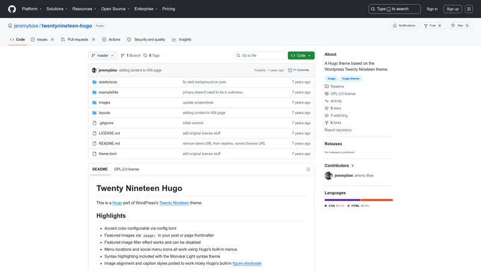Viewport: 481px width, 270px height.
Task: Open the layouts folder icon
Action: coord(94,113)
